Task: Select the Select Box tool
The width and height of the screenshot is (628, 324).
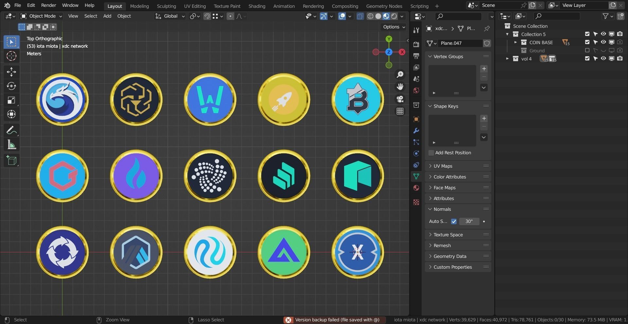Action: 11,42
